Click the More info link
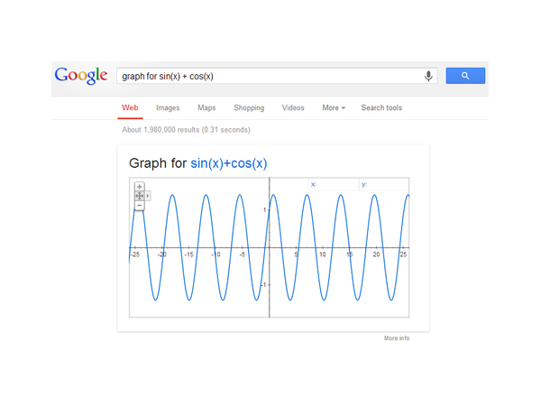The width and height of the screenshot is (541, 406). (397, 338)
